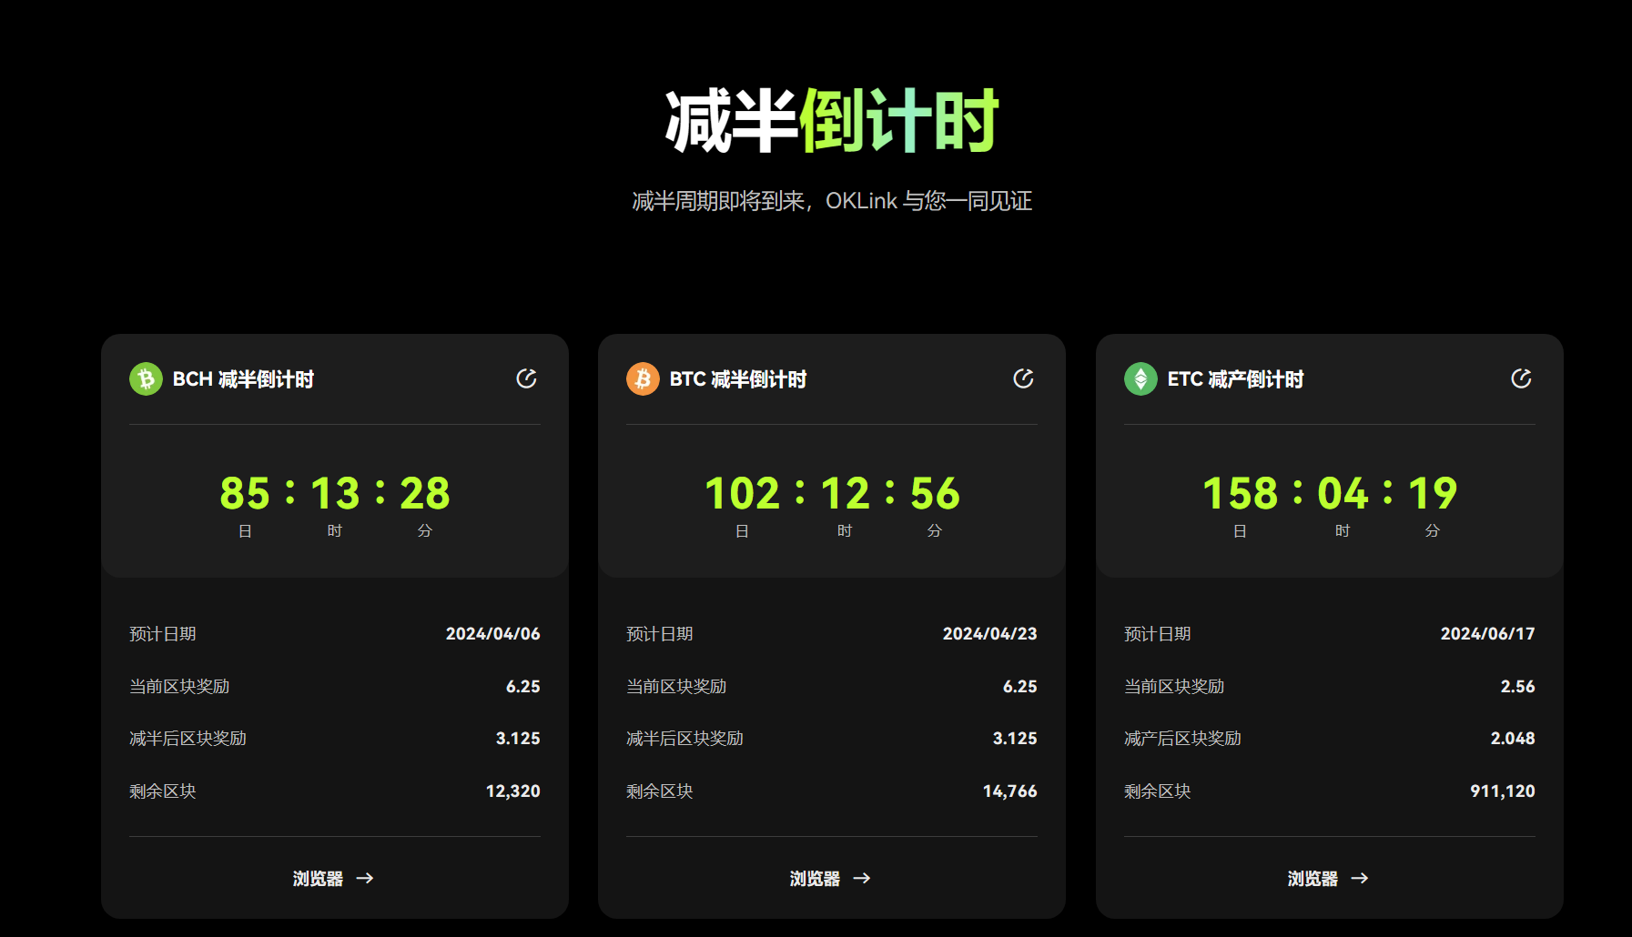Click the BTC remaining blocks value 14,766
The width and height of the screenshot is (1632, 937).
tap(1009, 791)
